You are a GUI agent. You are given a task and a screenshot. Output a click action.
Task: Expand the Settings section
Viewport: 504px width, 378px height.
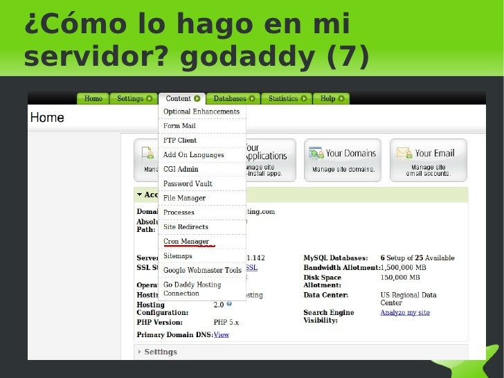(x=161, y=352)
